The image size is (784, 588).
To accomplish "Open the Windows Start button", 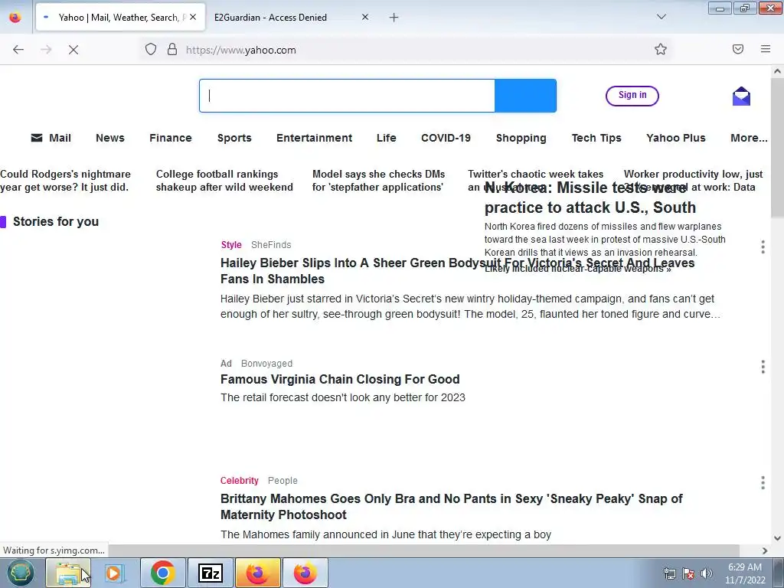I will [x=20, y=573].
